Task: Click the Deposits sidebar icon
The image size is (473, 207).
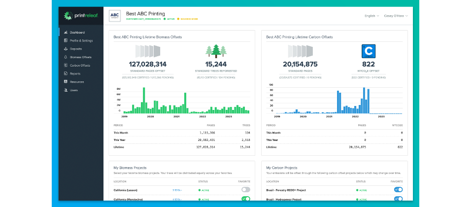Action: click(66, 49)
